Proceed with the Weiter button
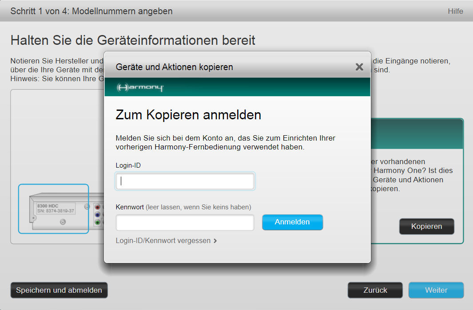This screenshot has width=473, height=310. pyautogui.click(x=436, y=290)
